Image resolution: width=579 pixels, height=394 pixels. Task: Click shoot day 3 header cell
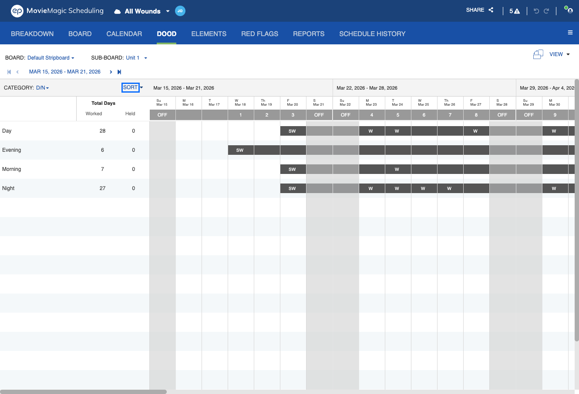[x=293, y=115]
